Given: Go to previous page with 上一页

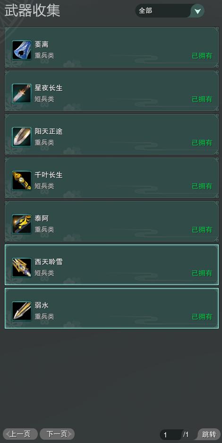Looking at the screenshot, I should pyautogui.click(x=20, y=434).
